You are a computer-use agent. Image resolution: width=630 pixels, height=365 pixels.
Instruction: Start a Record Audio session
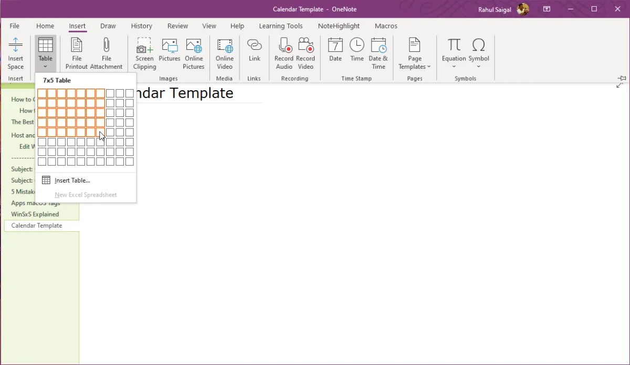click(x=283, y=52)
